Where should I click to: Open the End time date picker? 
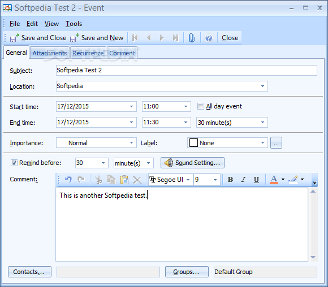click(x=131, y=122)
